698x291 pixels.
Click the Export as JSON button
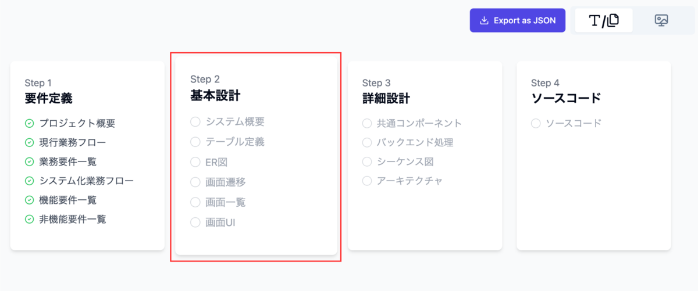pos(517,20)
